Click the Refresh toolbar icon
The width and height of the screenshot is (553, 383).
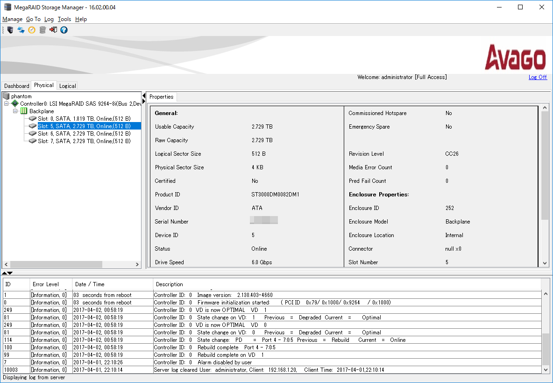[21, 30]
